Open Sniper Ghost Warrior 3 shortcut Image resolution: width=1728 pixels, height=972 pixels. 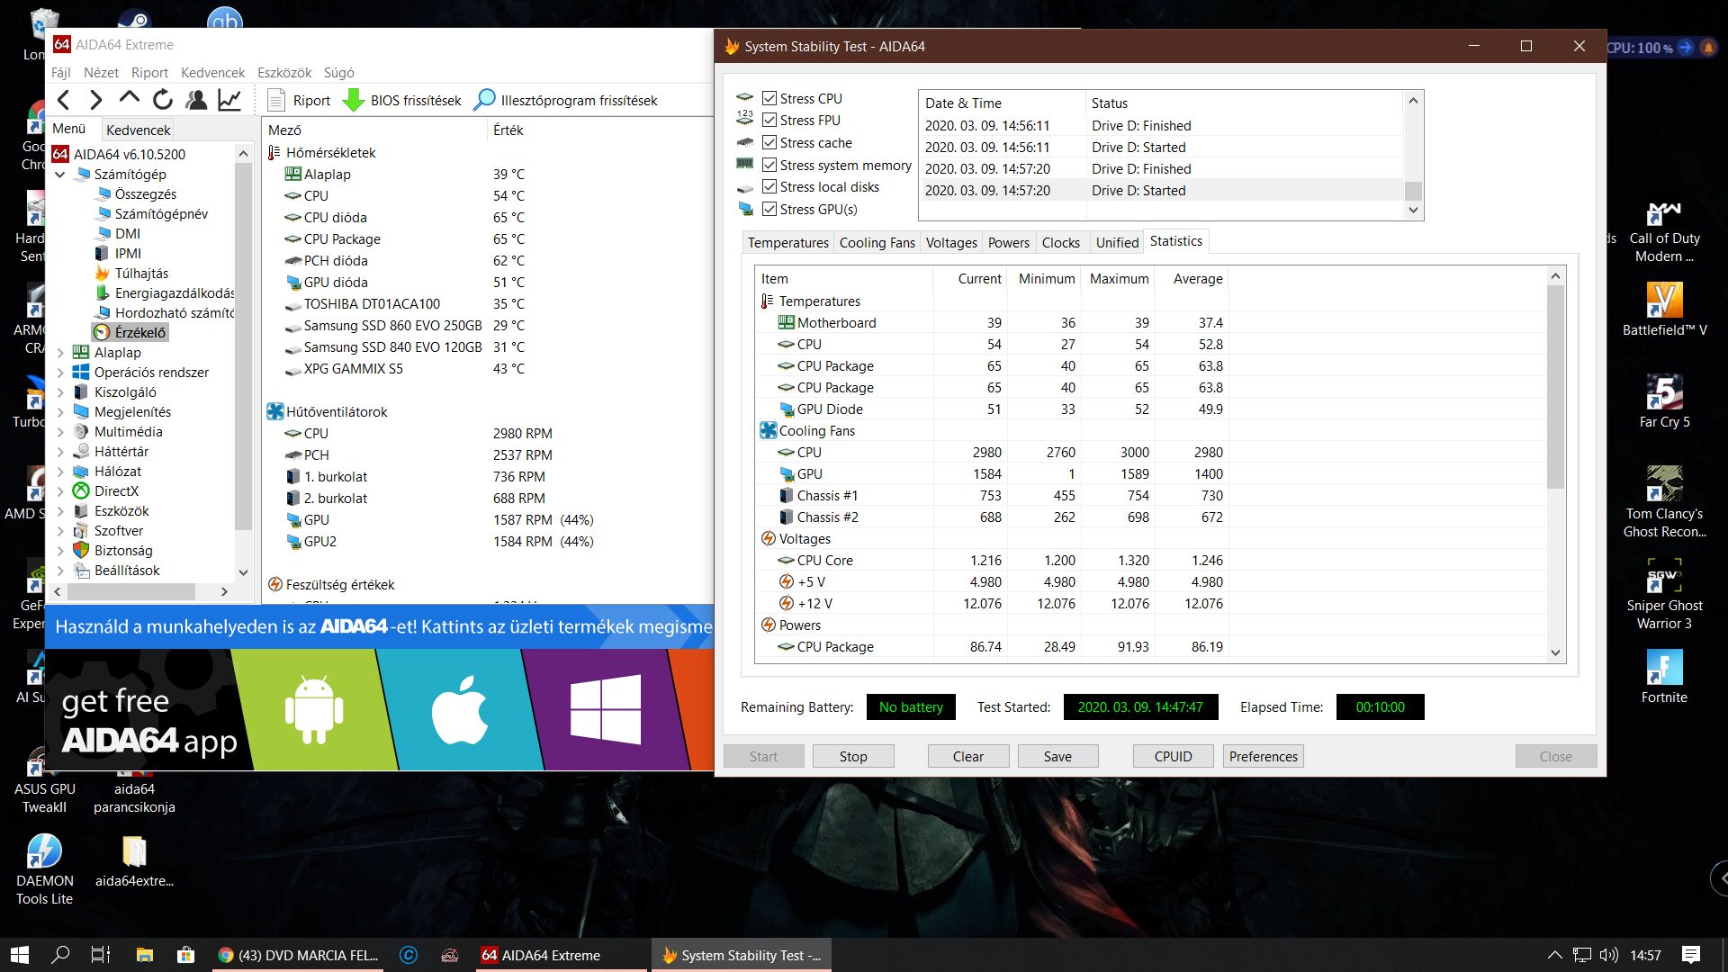[x=1664, y=592]
